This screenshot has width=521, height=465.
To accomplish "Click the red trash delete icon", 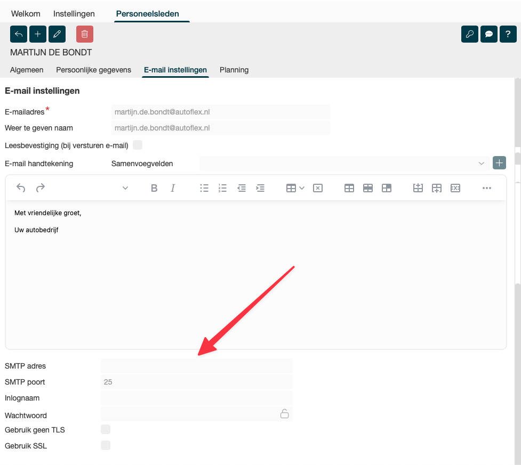I will [85, 34].
